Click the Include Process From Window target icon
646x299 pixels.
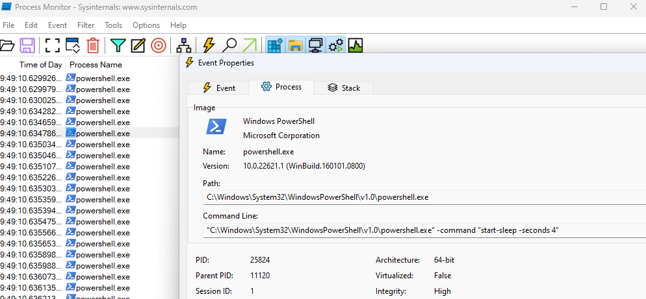click(158, 45)
